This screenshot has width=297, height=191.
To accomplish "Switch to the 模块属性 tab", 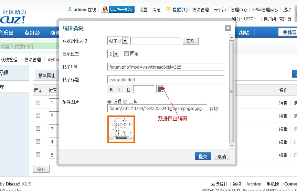I will pos(46,76).
